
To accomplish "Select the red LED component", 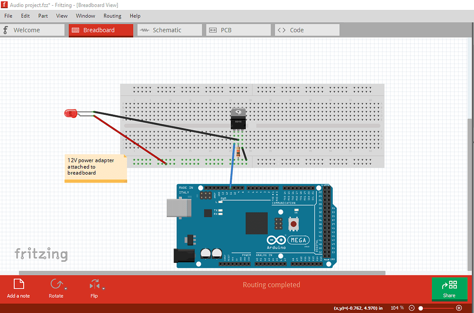I will click(x=71, y=113).
